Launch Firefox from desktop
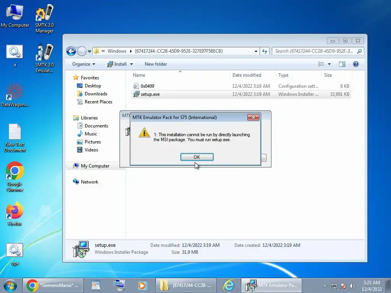391x293 pixels. pyautogui.click(x=15, y=214)
